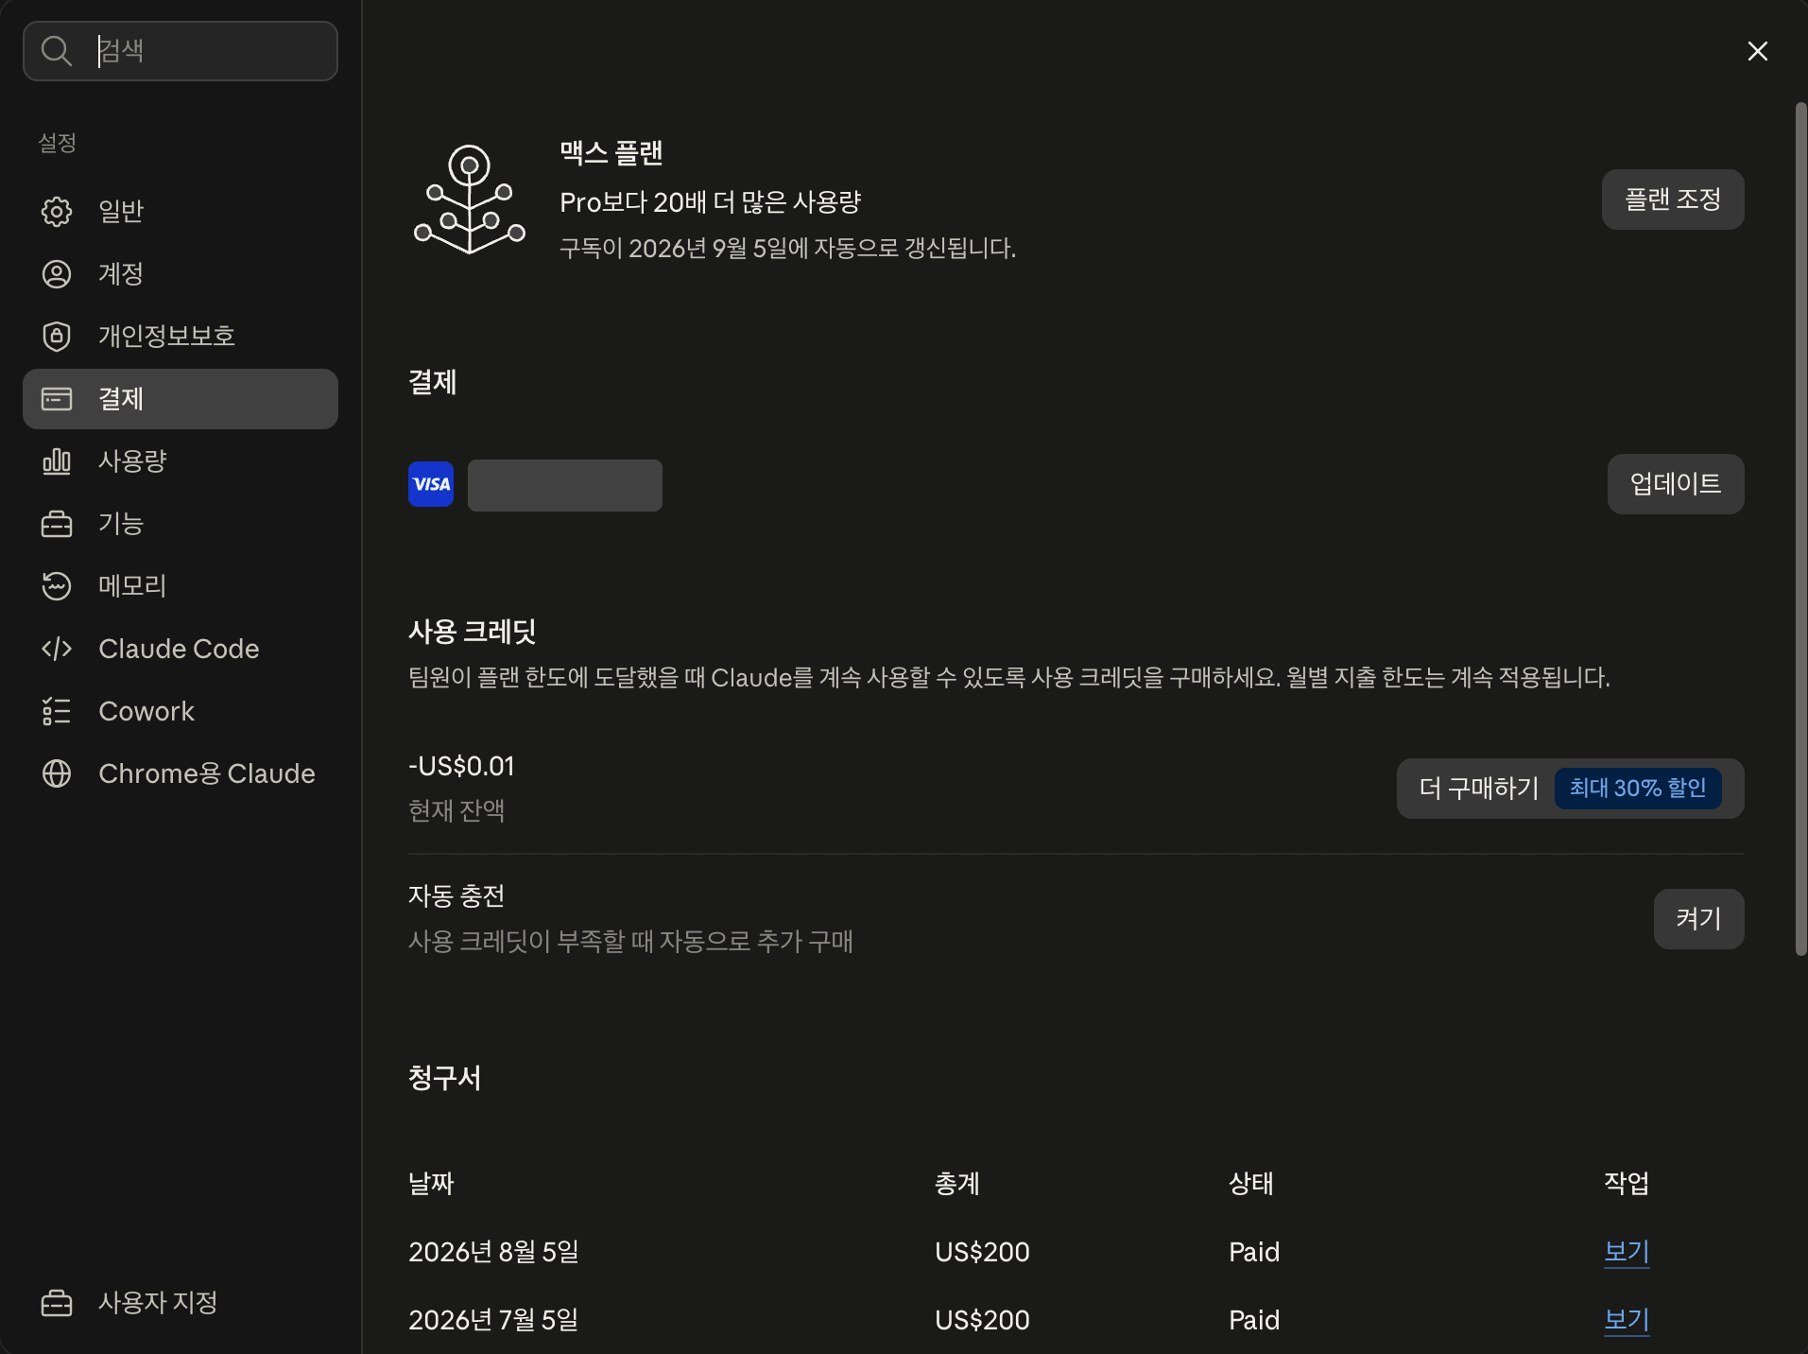1808x1354 pixels.
Task: Click the 사용자 지정 briefcase icon
Action: [57, 1303]
